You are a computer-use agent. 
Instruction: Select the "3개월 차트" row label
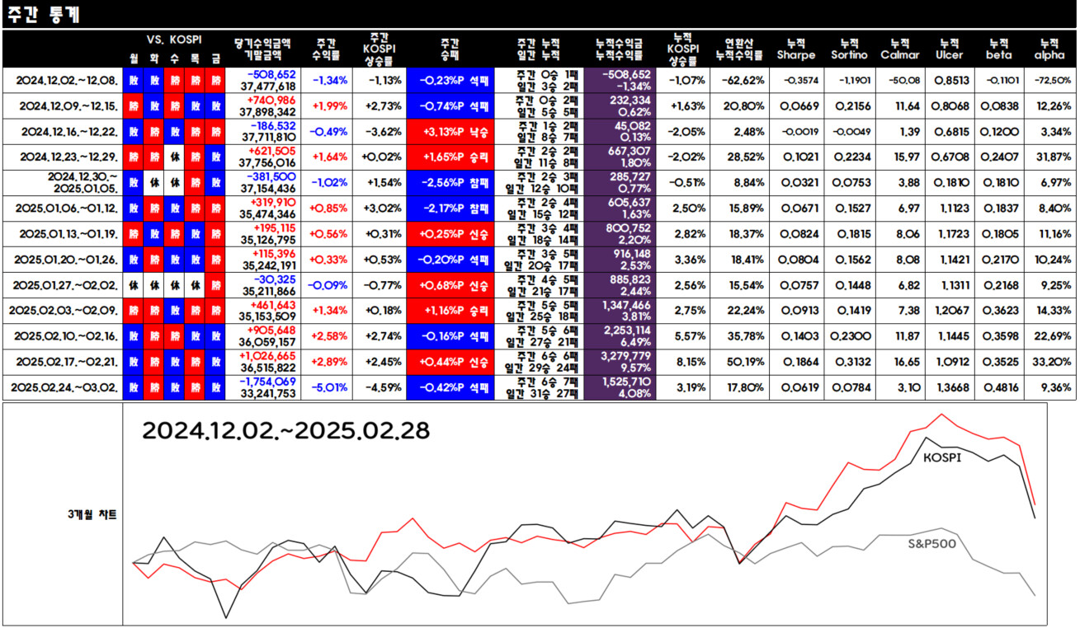(x=92, y=514)
